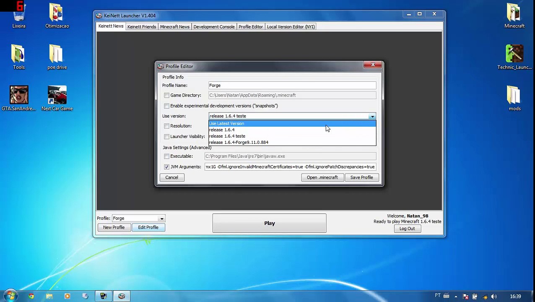Screen dimensions: 535x302
Task: Launch the GTA.SanAndreas desktop shortcut
Action: click(x=19, y=98)
